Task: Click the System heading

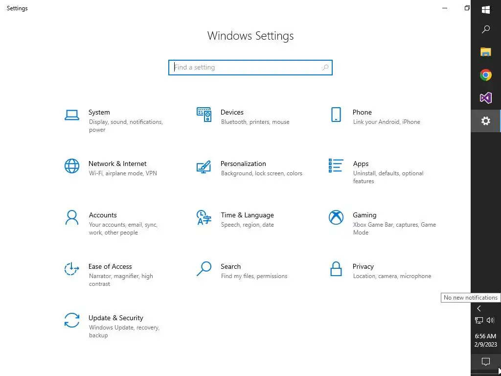Action: point(99,112)
